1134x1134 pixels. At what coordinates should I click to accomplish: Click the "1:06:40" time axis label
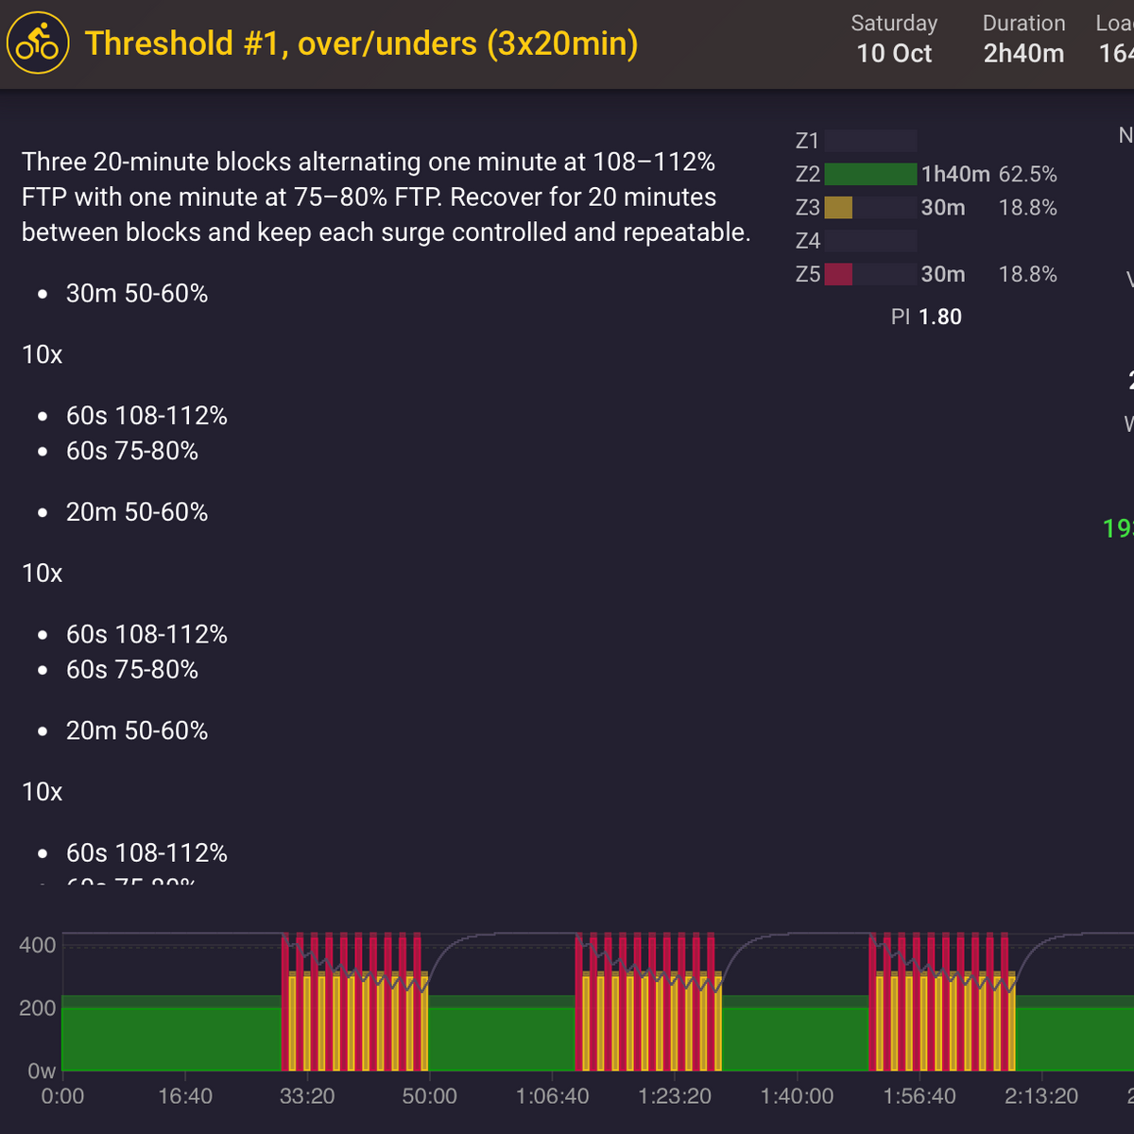click(x=552, y=1096)
